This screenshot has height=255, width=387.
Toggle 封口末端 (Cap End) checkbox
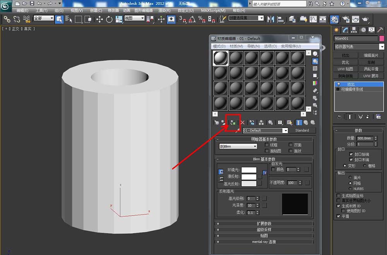[x=351, y=160]
